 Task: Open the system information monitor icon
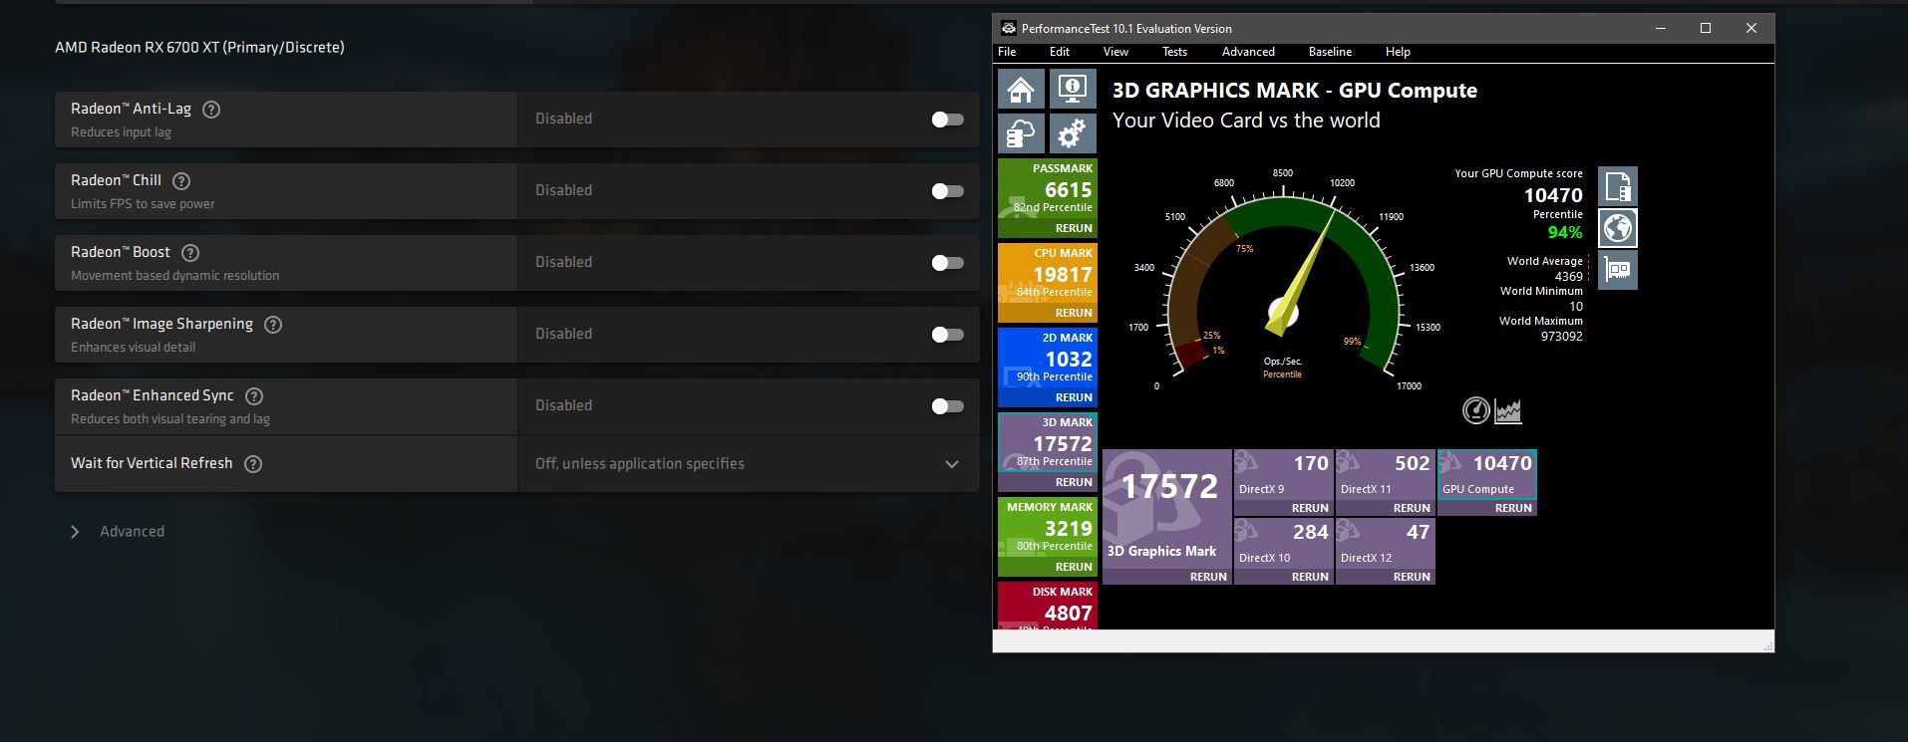tap(1073, 90)
